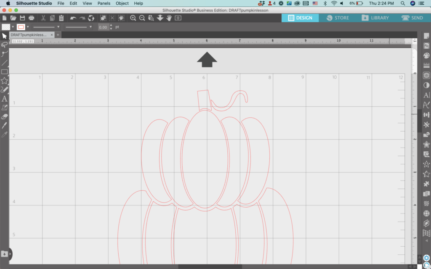Select the arrow Select tool
Screen dimensions: 431x269
click(4, 36)
